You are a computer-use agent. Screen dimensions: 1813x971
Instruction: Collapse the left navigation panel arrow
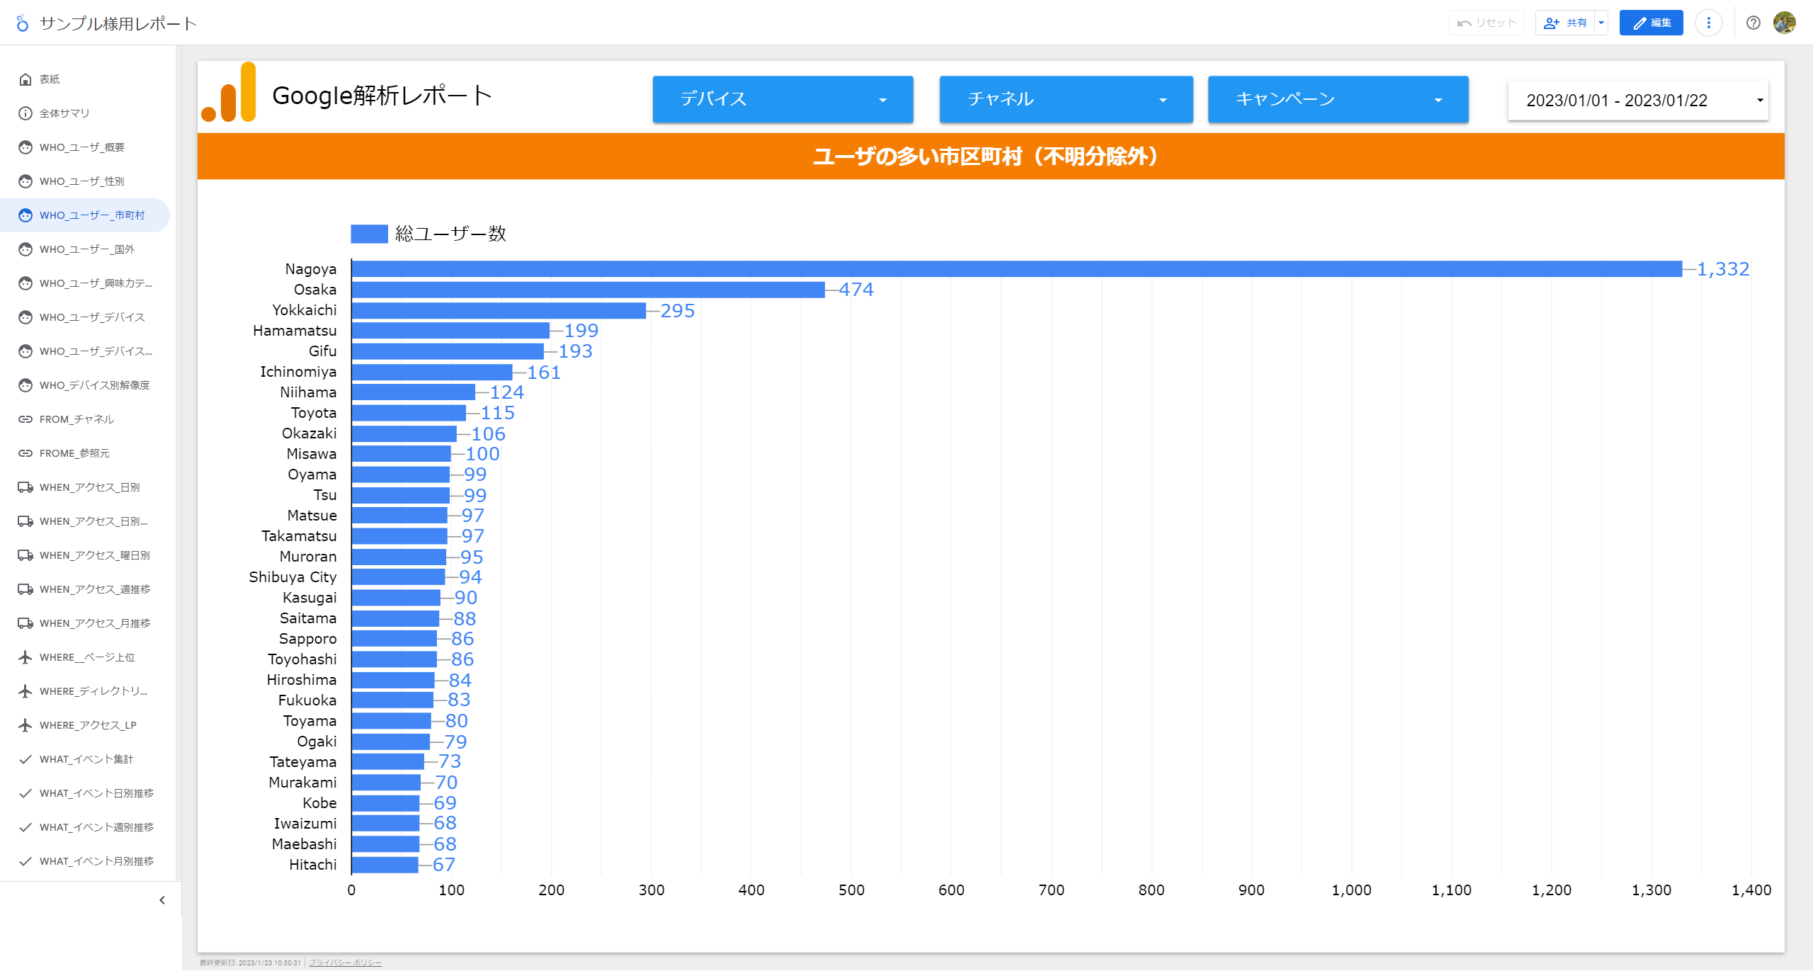(162, 900)
